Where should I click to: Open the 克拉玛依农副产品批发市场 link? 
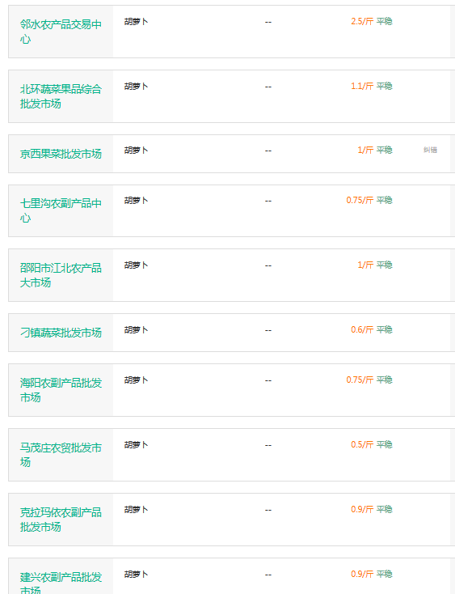(x=61, y=520)
